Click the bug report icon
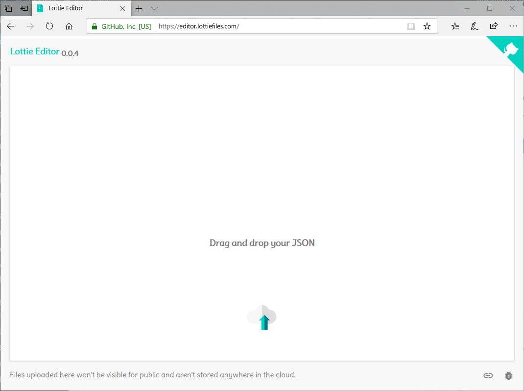Screen dimensions: 524x391 tap(508, 376)
